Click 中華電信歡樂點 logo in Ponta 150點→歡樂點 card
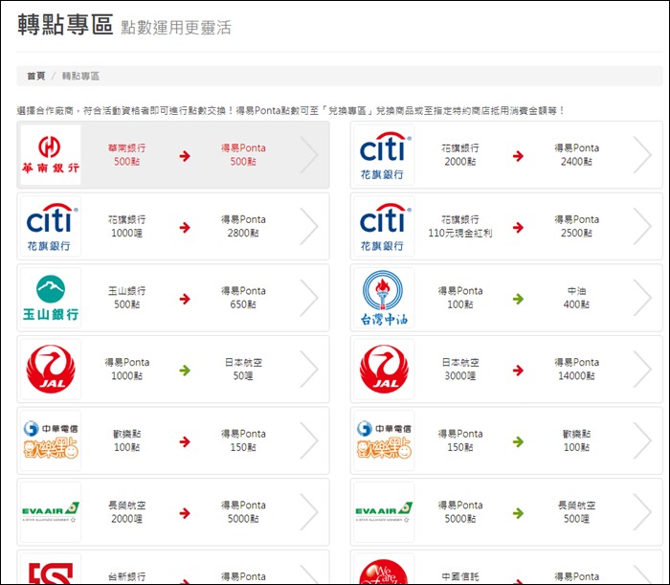This screenshot has width=670, height=585. tap(384, 440)
